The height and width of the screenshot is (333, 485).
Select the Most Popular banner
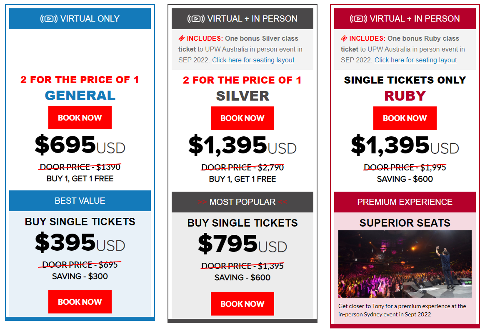[242, 202]
